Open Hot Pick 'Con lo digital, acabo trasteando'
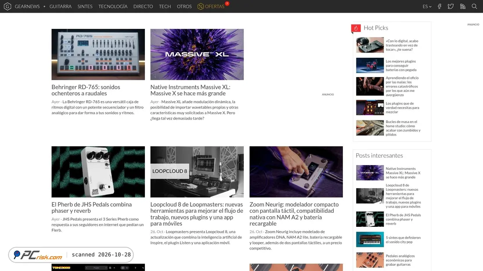483x271 pixels. tap(402, 45)
